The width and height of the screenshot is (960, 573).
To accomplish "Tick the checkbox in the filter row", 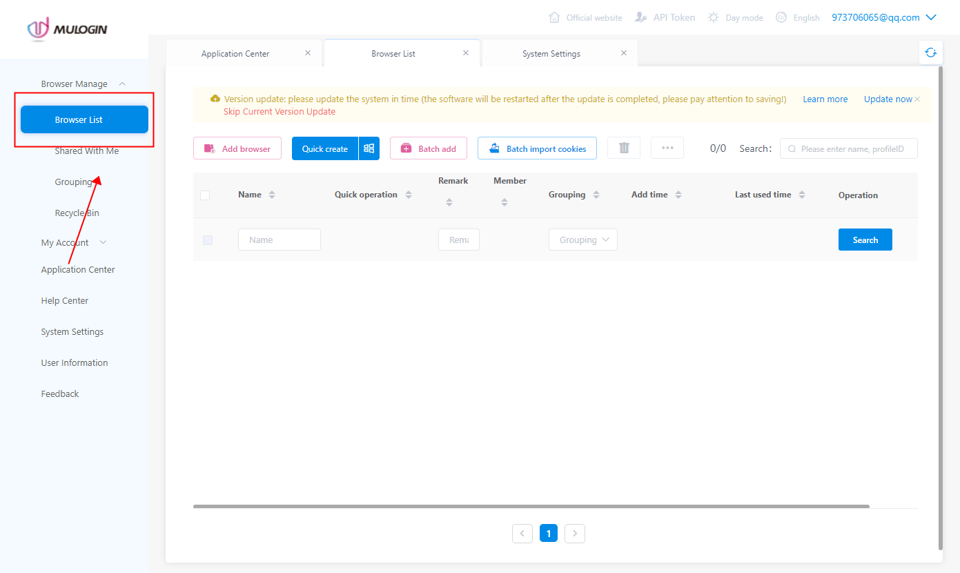I will point(208,240).
